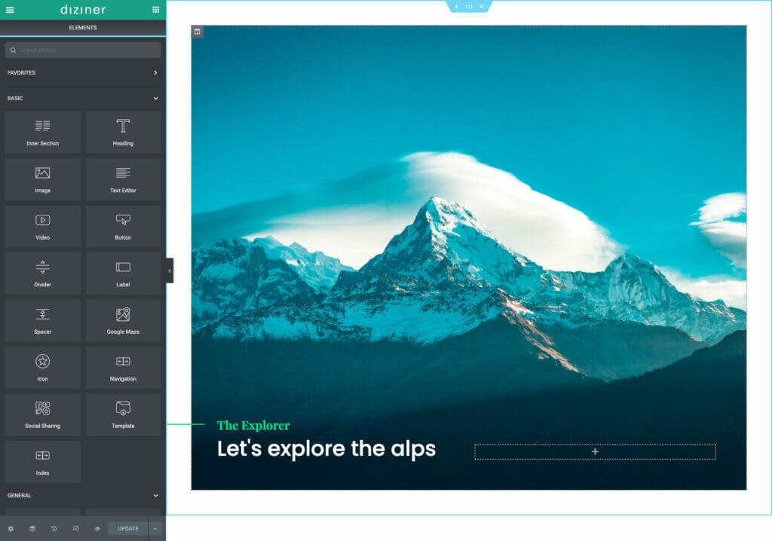Image resolution: width=772 pixels, height=541 pixels.
Task: Open save options arrow beside Update
Action: (x=155, y=529)
